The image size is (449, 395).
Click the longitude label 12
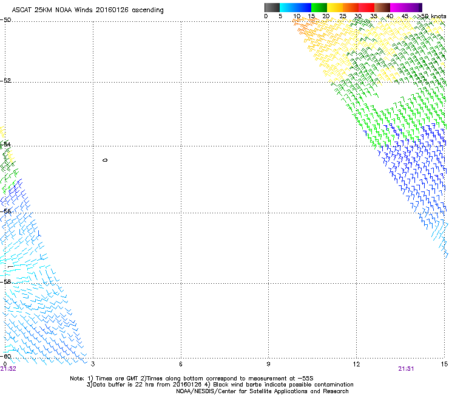[356, 364]
